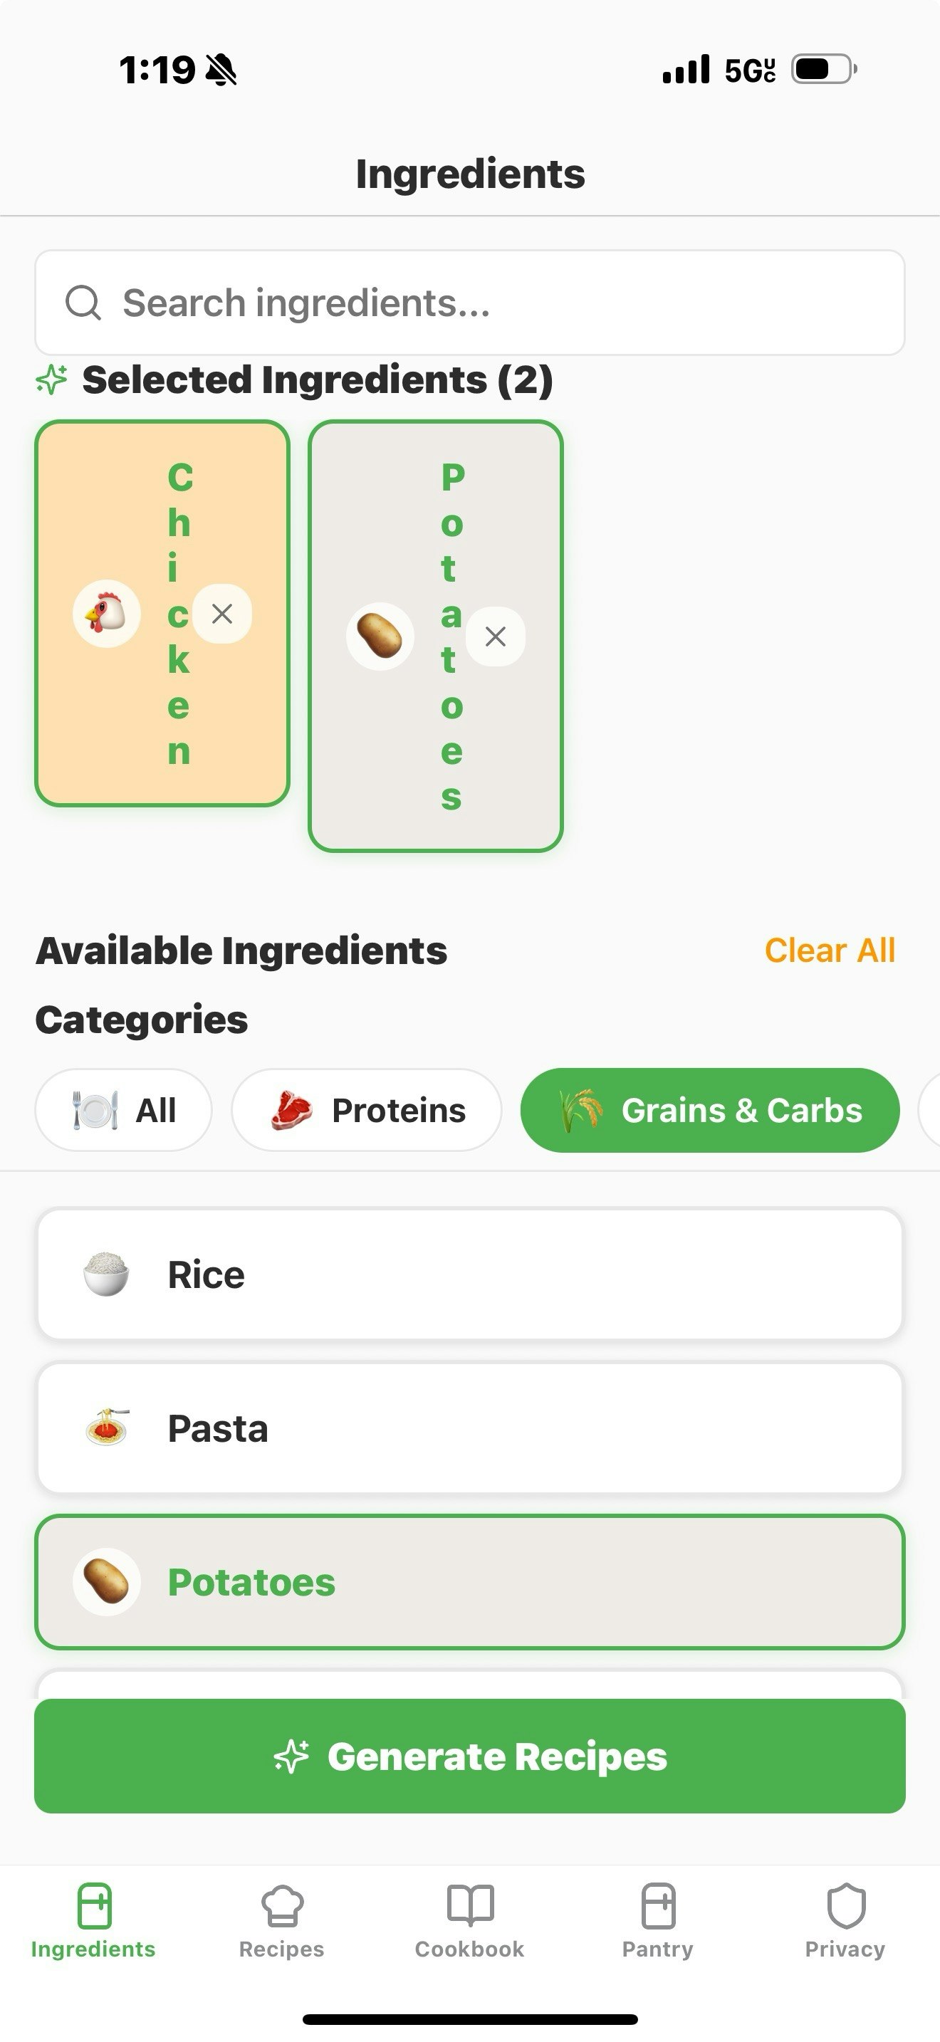Tap the Ingredients tab fridge icon
The image size is (940, 2042).
94,1906
